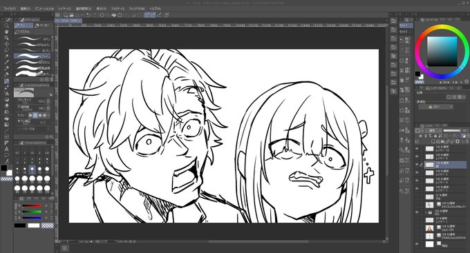Select the カリグラフィ brush
470x253 pixels.
tap(33, 63)
